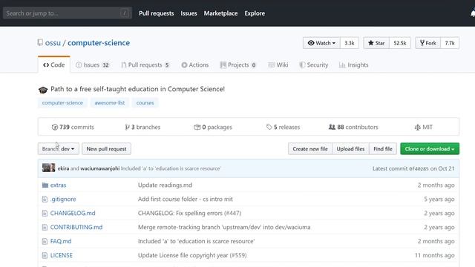The image size is (475, 267).
Task: View the 52.5k stargazers count
Action: tap(400, 43)
